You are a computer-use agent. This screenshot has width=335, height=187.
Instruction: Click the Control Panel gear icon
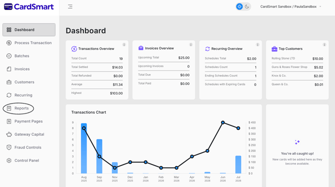(x=9, y=160)
